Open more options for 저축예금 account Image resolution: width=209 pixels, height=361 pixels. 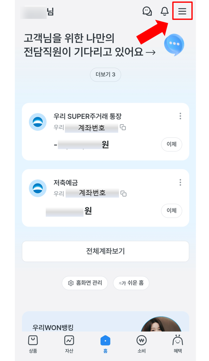point(180,182)
